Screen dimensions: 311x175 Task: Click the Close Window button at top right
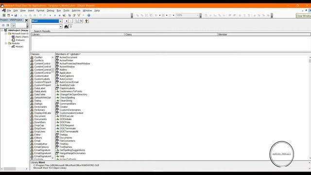click(x=310, y=11)
